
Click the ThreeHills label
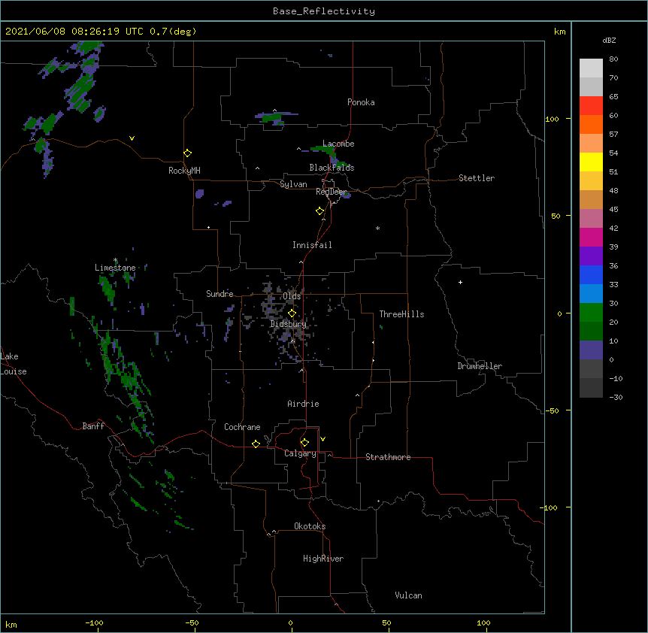pos(401,314)
